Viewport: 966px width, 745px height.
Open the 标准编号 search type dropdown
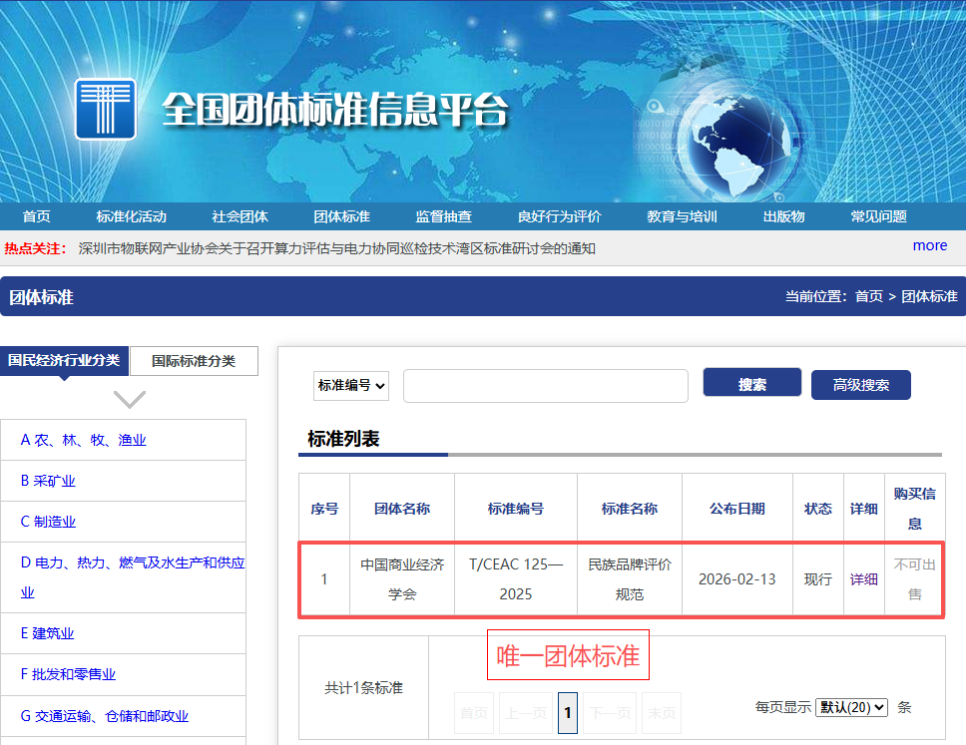(351, 385)
